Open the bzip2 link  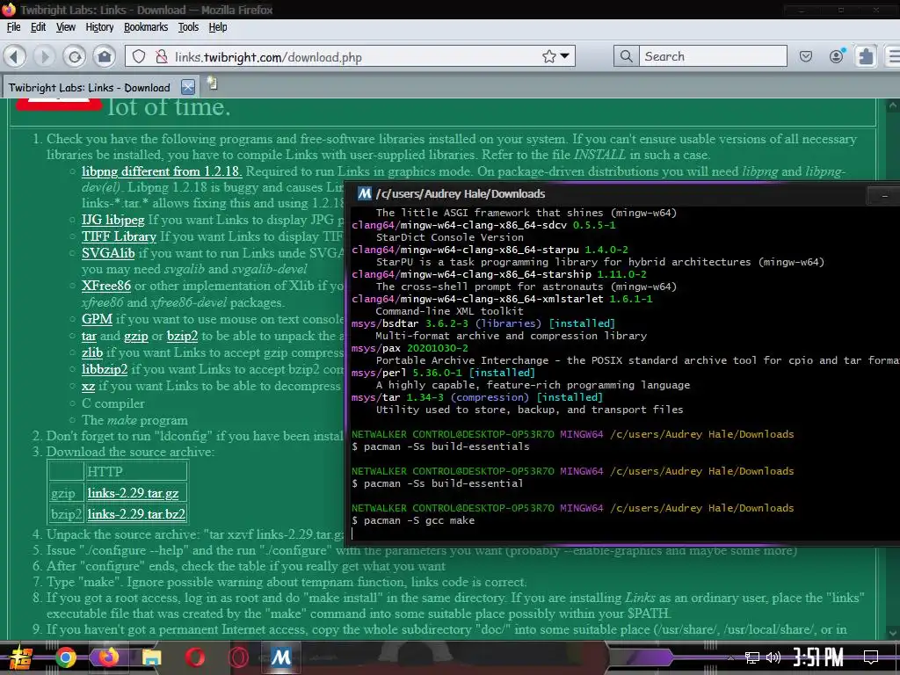pyautogui.click(x=182, y=337)
